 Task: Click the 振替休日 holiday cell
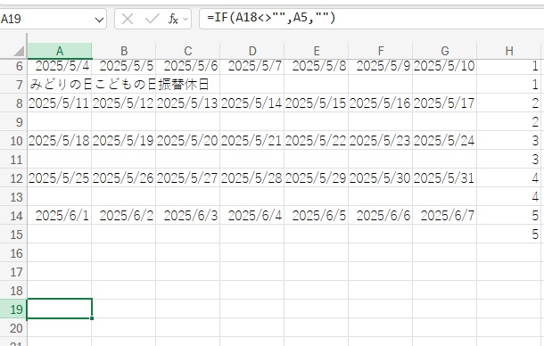[188, 85]
